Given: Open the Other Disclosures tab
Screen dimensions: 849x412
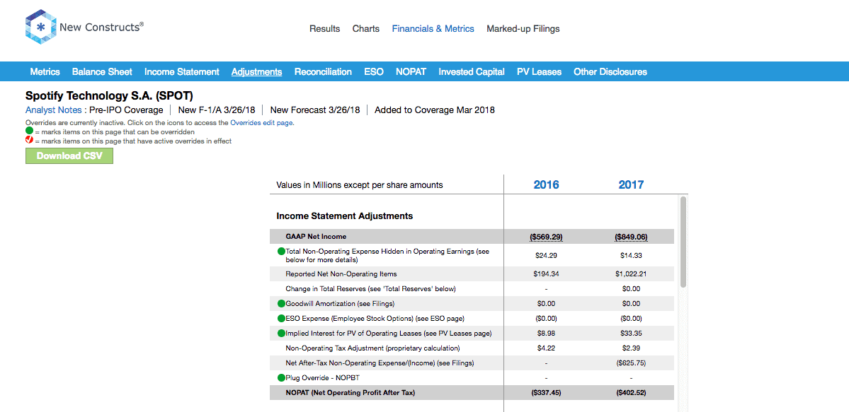Looking at the screenshot, I should [610, 71].
